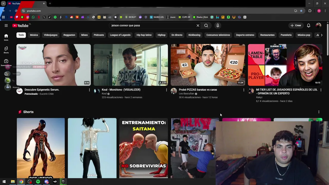Bookmark this page with the star
329x185 pixels.
[301, 11]
